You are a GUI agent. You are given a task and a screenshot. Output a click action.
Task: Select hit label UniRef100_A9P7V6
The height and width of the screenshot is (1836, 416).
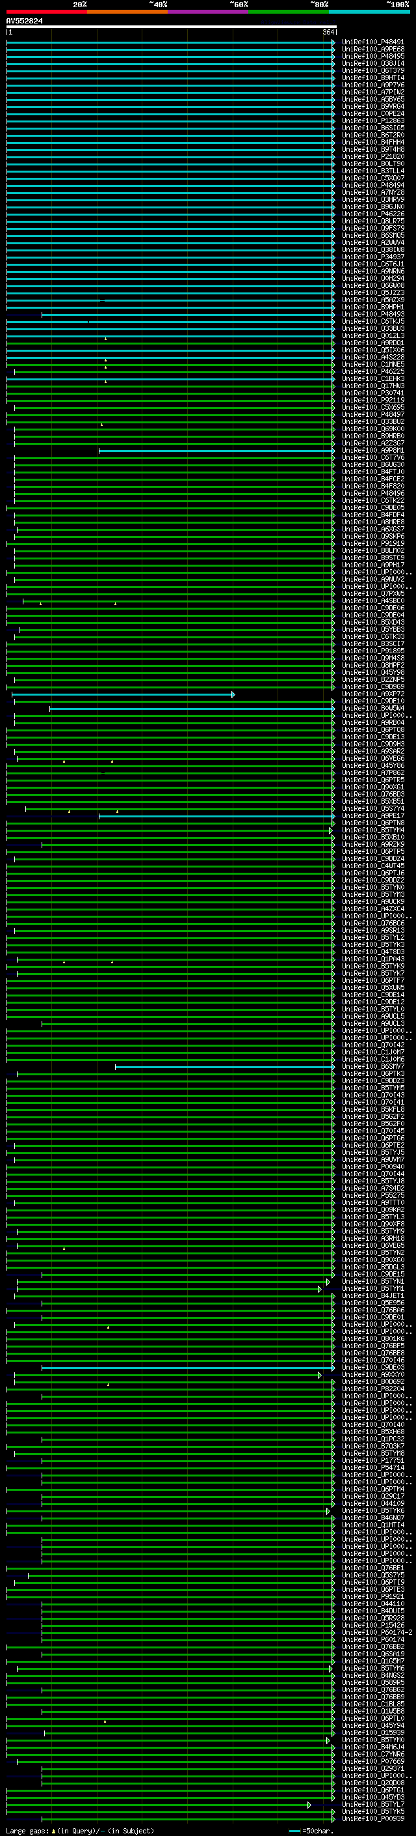[373, 85]
